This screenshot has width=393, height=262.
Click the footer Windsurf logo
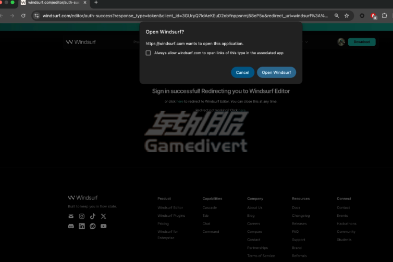click(82, 198)
